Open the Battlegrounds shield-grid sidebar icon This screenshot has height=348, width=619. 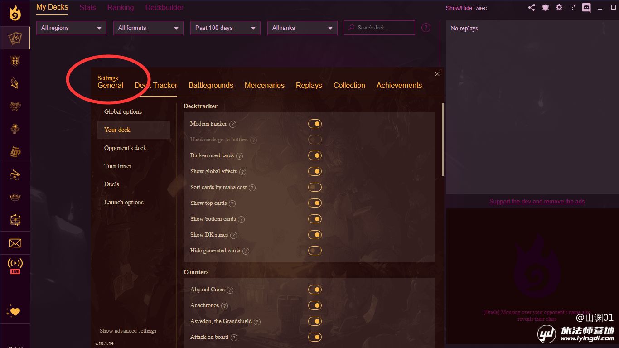[x=15, y=61]
